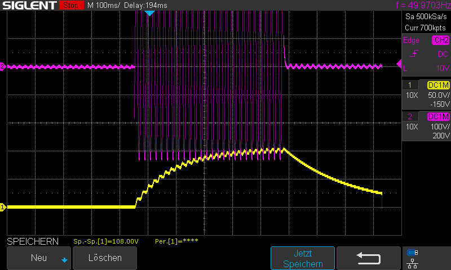Click the M 100ms/ timebase readout
The width and height of the screenshot is (451, 270).
click(104, 6)
